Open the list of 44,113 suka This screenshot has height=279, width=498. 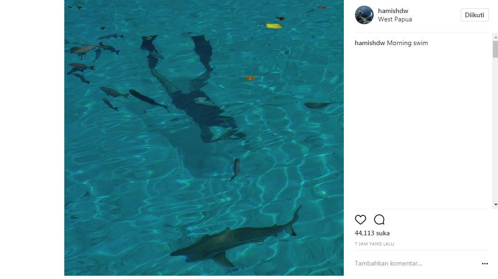click(x=372, y=233)
